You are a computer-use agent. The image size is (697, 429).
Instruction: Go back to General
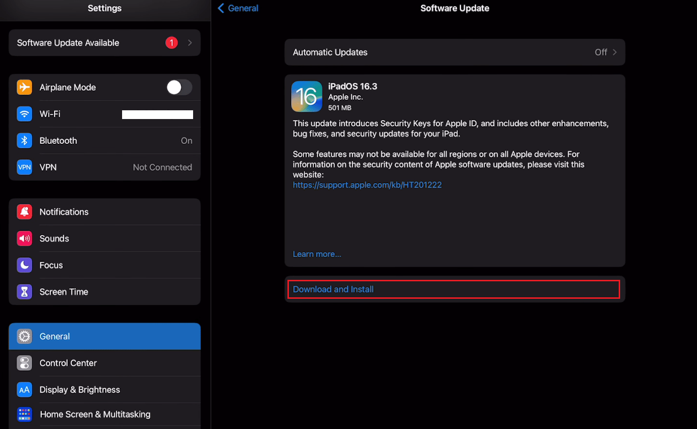(x=238, y=8)
